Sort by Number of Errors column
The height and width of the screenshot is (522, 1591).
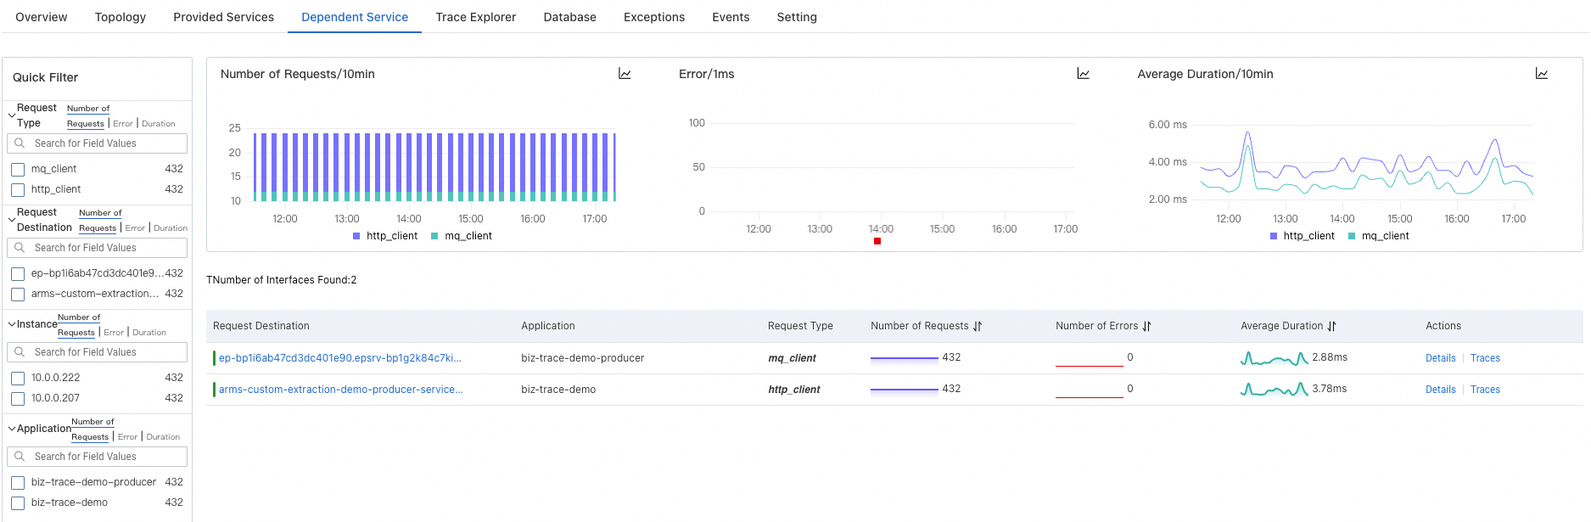(x=1146, y=327)
